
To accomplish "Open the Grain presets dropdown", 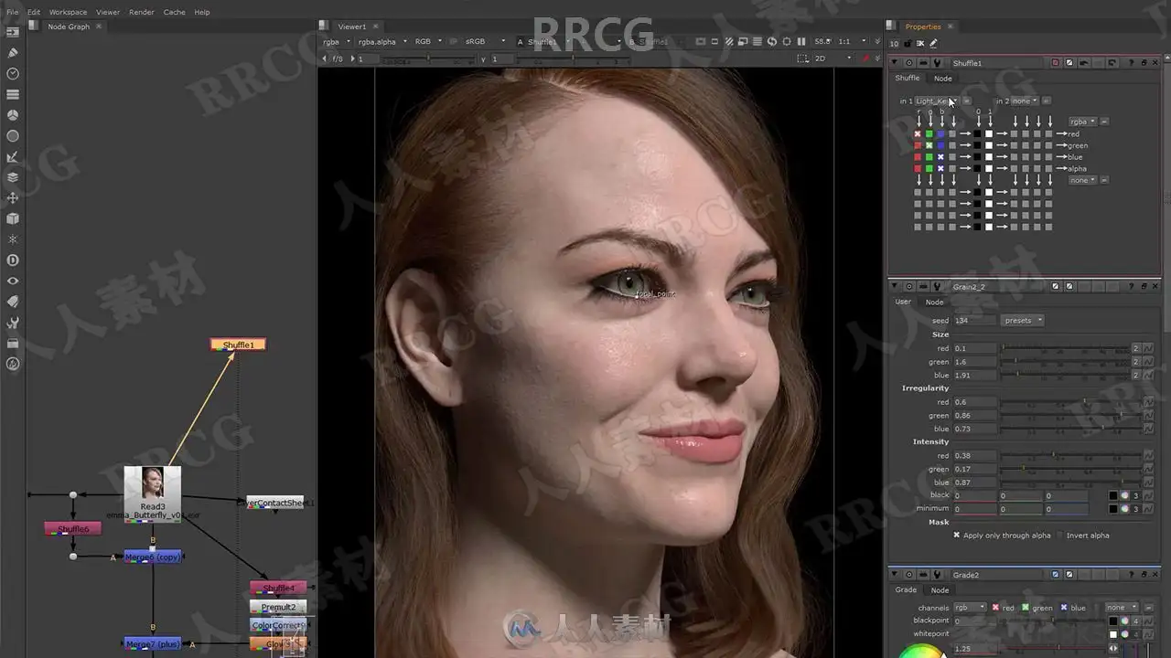I will tap(1023, 321).
